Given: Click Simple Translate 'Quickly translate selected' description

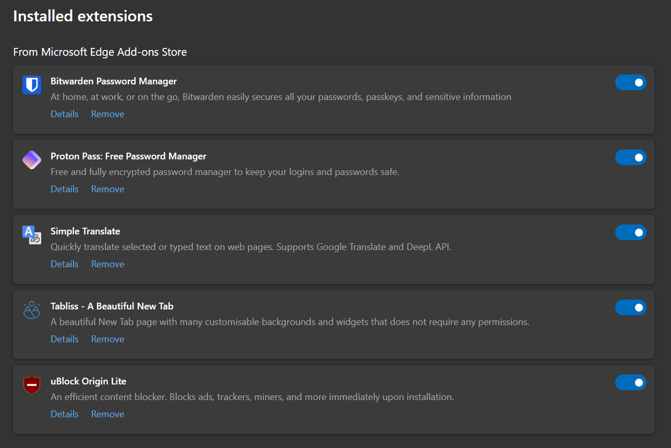Looking at the screenshot, I should pos(251,247).
